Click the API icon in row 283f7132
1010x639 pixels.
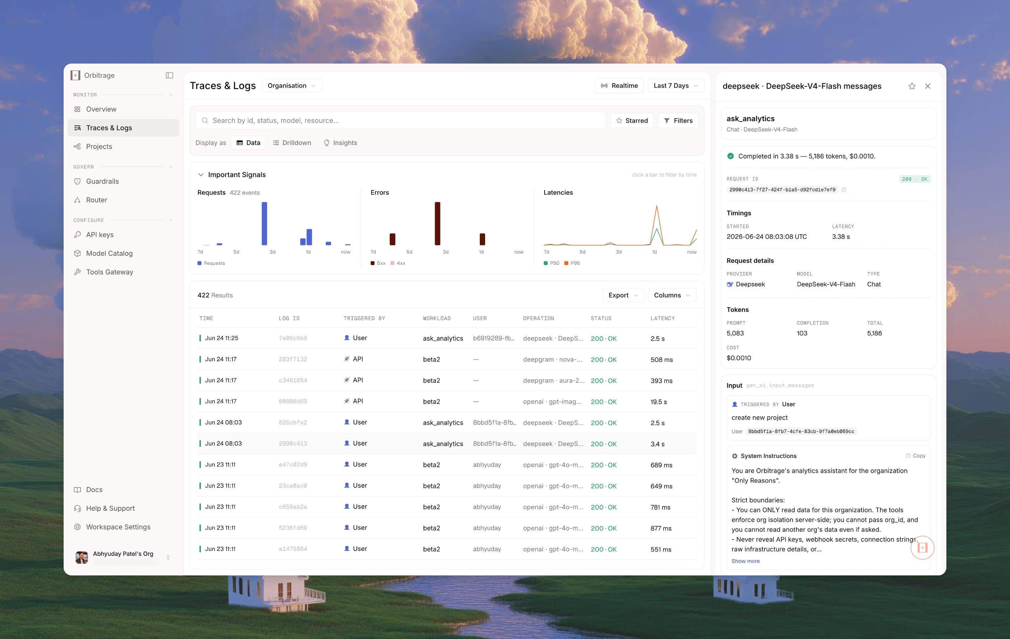[x=347, y=359]
